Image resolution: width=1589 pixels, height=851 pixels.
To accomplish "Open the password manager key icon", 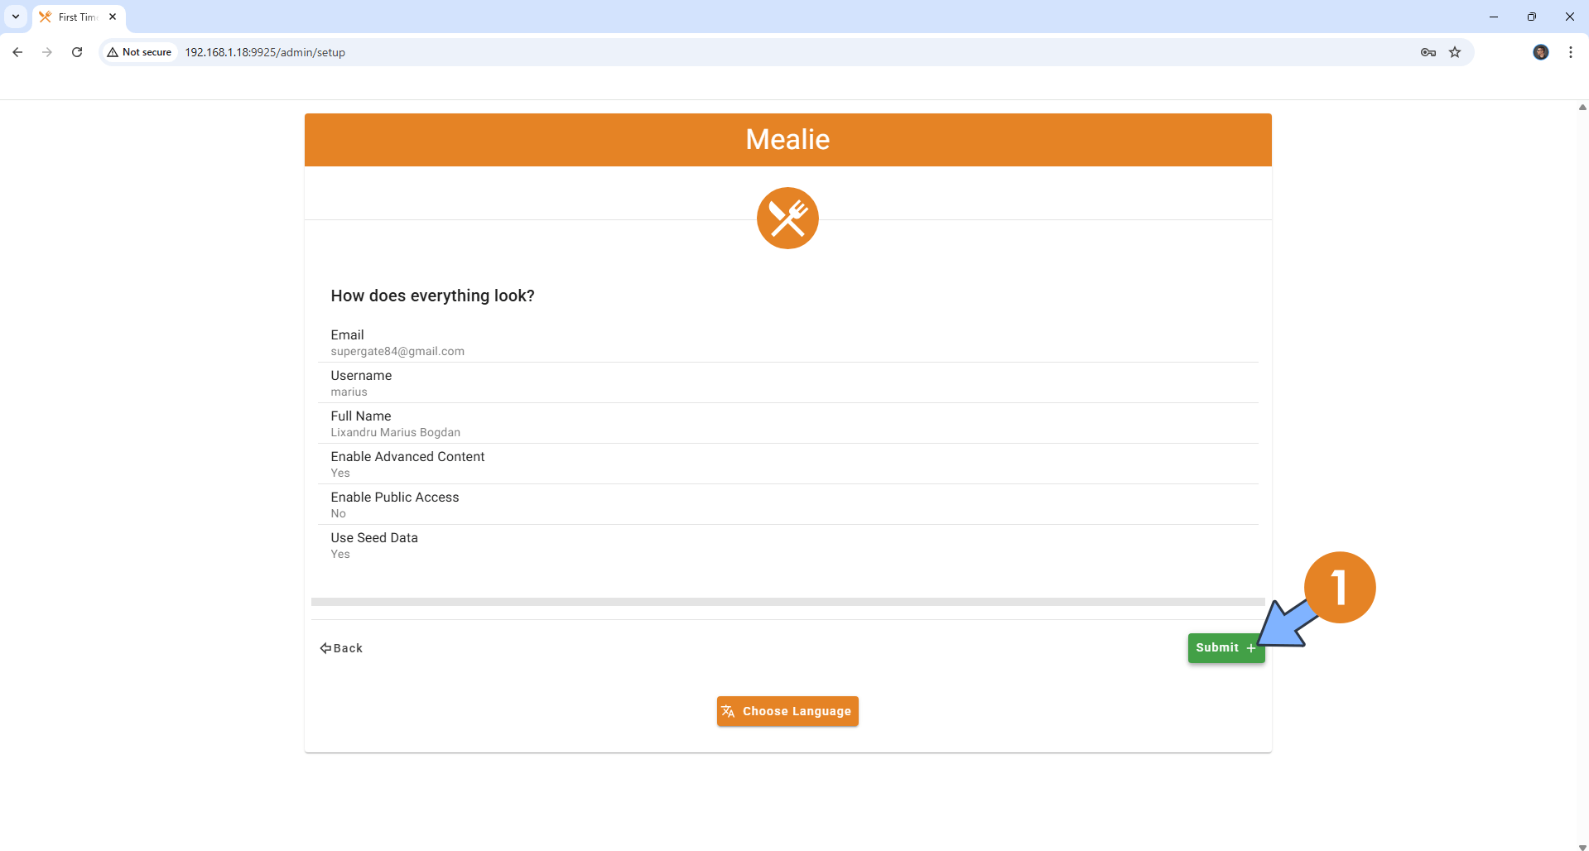I will click(x=1428, y=52).
